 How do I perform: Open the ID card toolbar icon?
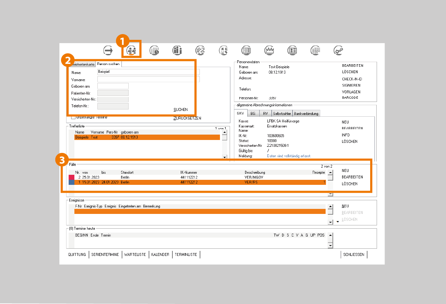tap(293, 50)
